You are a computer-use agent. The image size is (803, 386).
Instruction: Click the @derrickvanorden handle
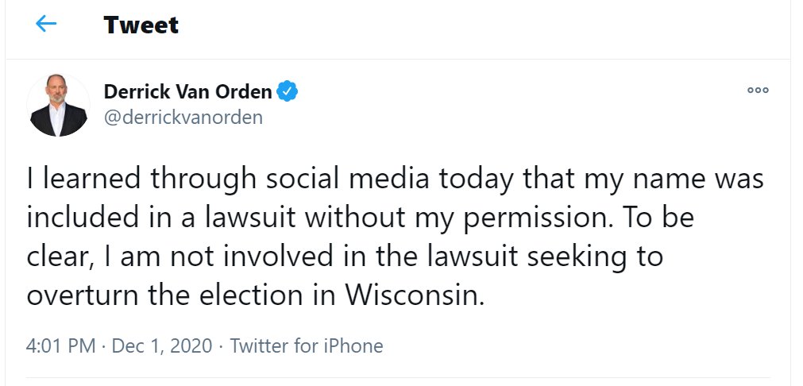coord(183,118)
